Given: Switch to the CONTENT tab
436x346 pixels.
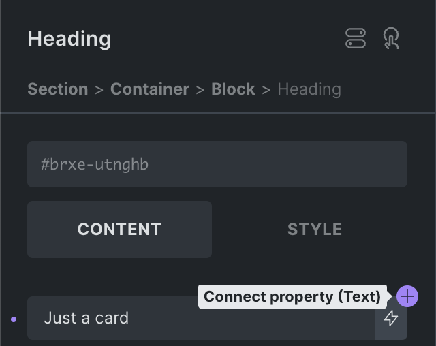Looking at the screenshot, I should [119, 230].
